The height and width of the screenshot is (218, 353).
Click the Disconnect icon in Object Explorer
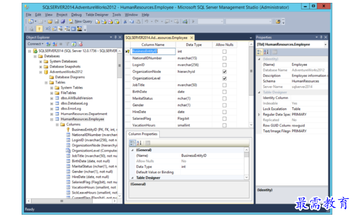point(55,44)
